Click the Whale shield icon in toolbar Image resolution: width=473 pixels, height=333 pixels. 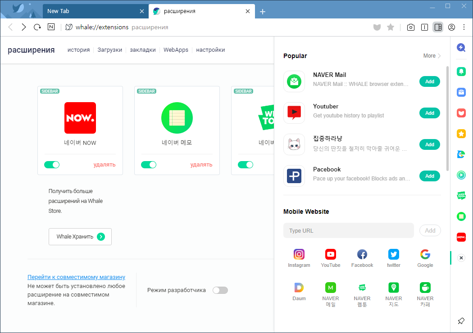point(377,27)
